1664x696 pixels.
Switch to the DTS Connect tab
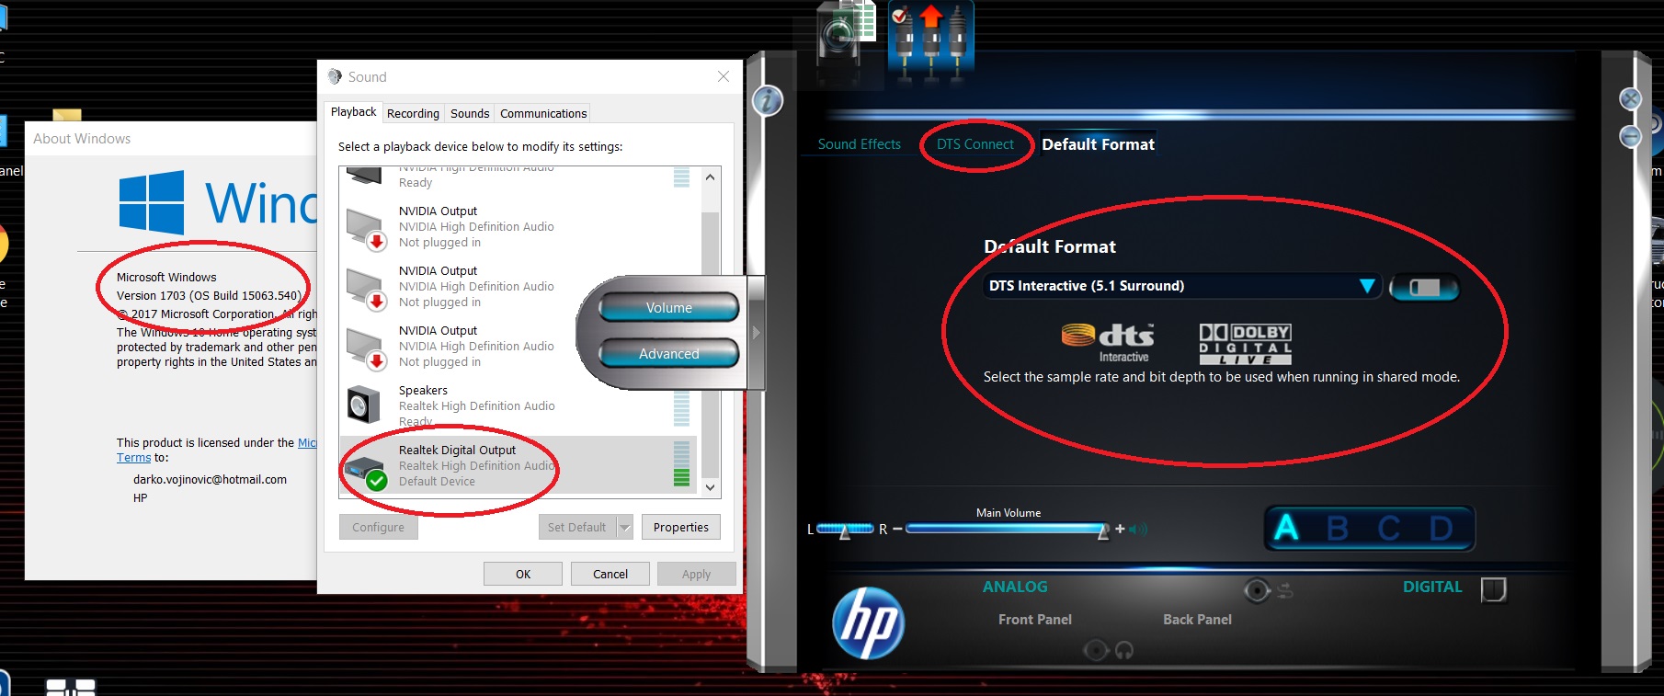(x=974, y=144)
